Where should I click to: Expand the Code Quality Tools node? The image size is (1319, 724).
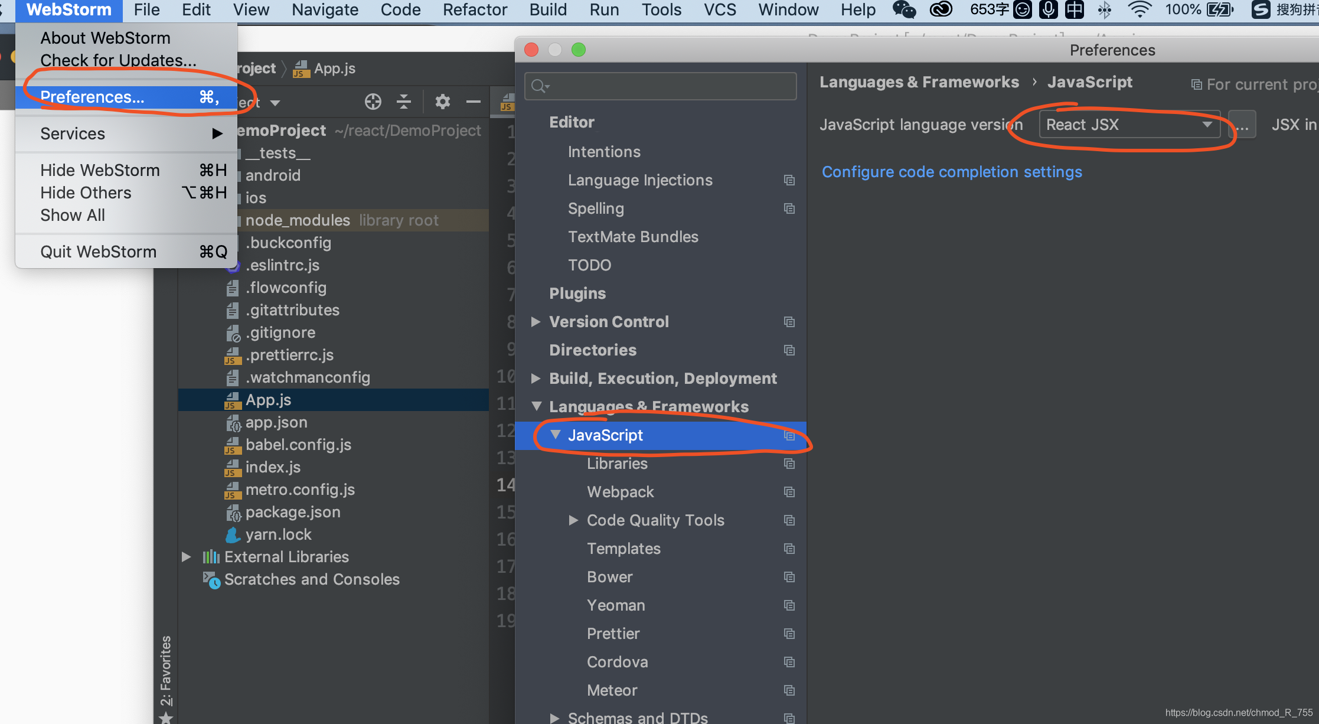point(573,520)
